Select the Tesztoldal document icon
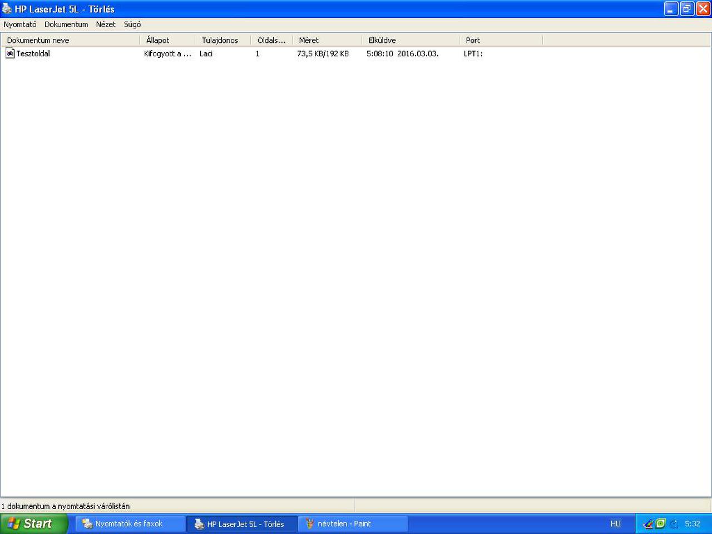Viewport: 712px width, 534px height. 10,53
